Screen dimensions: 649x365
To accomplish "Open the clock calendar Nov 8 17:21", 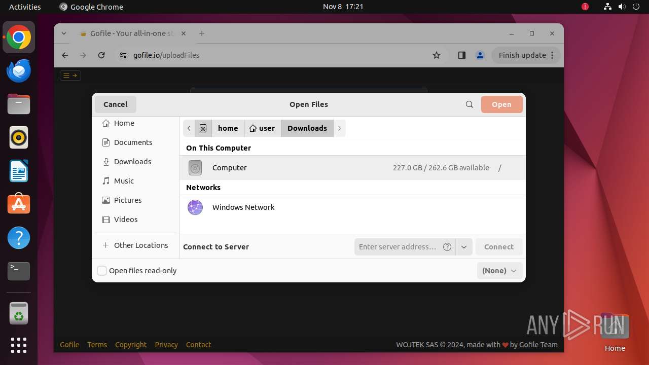I will (343, 7).
